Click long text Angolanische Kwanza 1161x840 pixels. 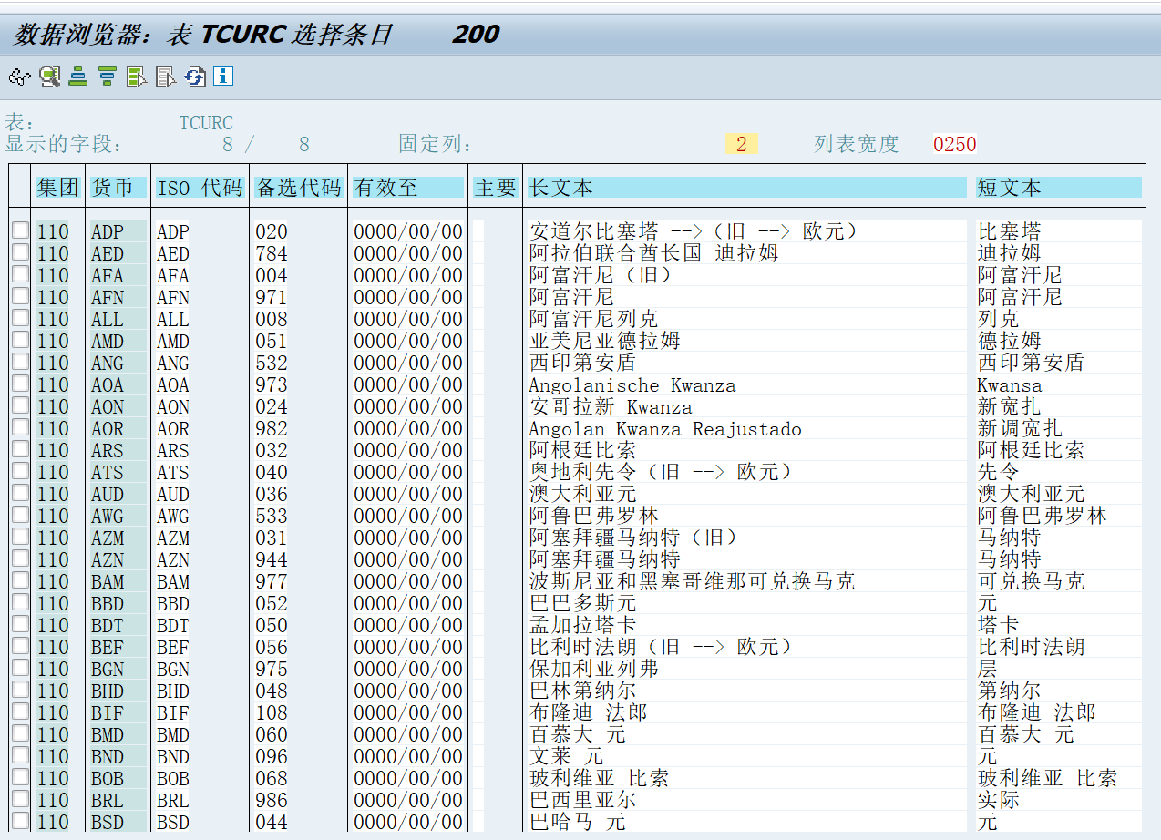(x=632, y=384)
